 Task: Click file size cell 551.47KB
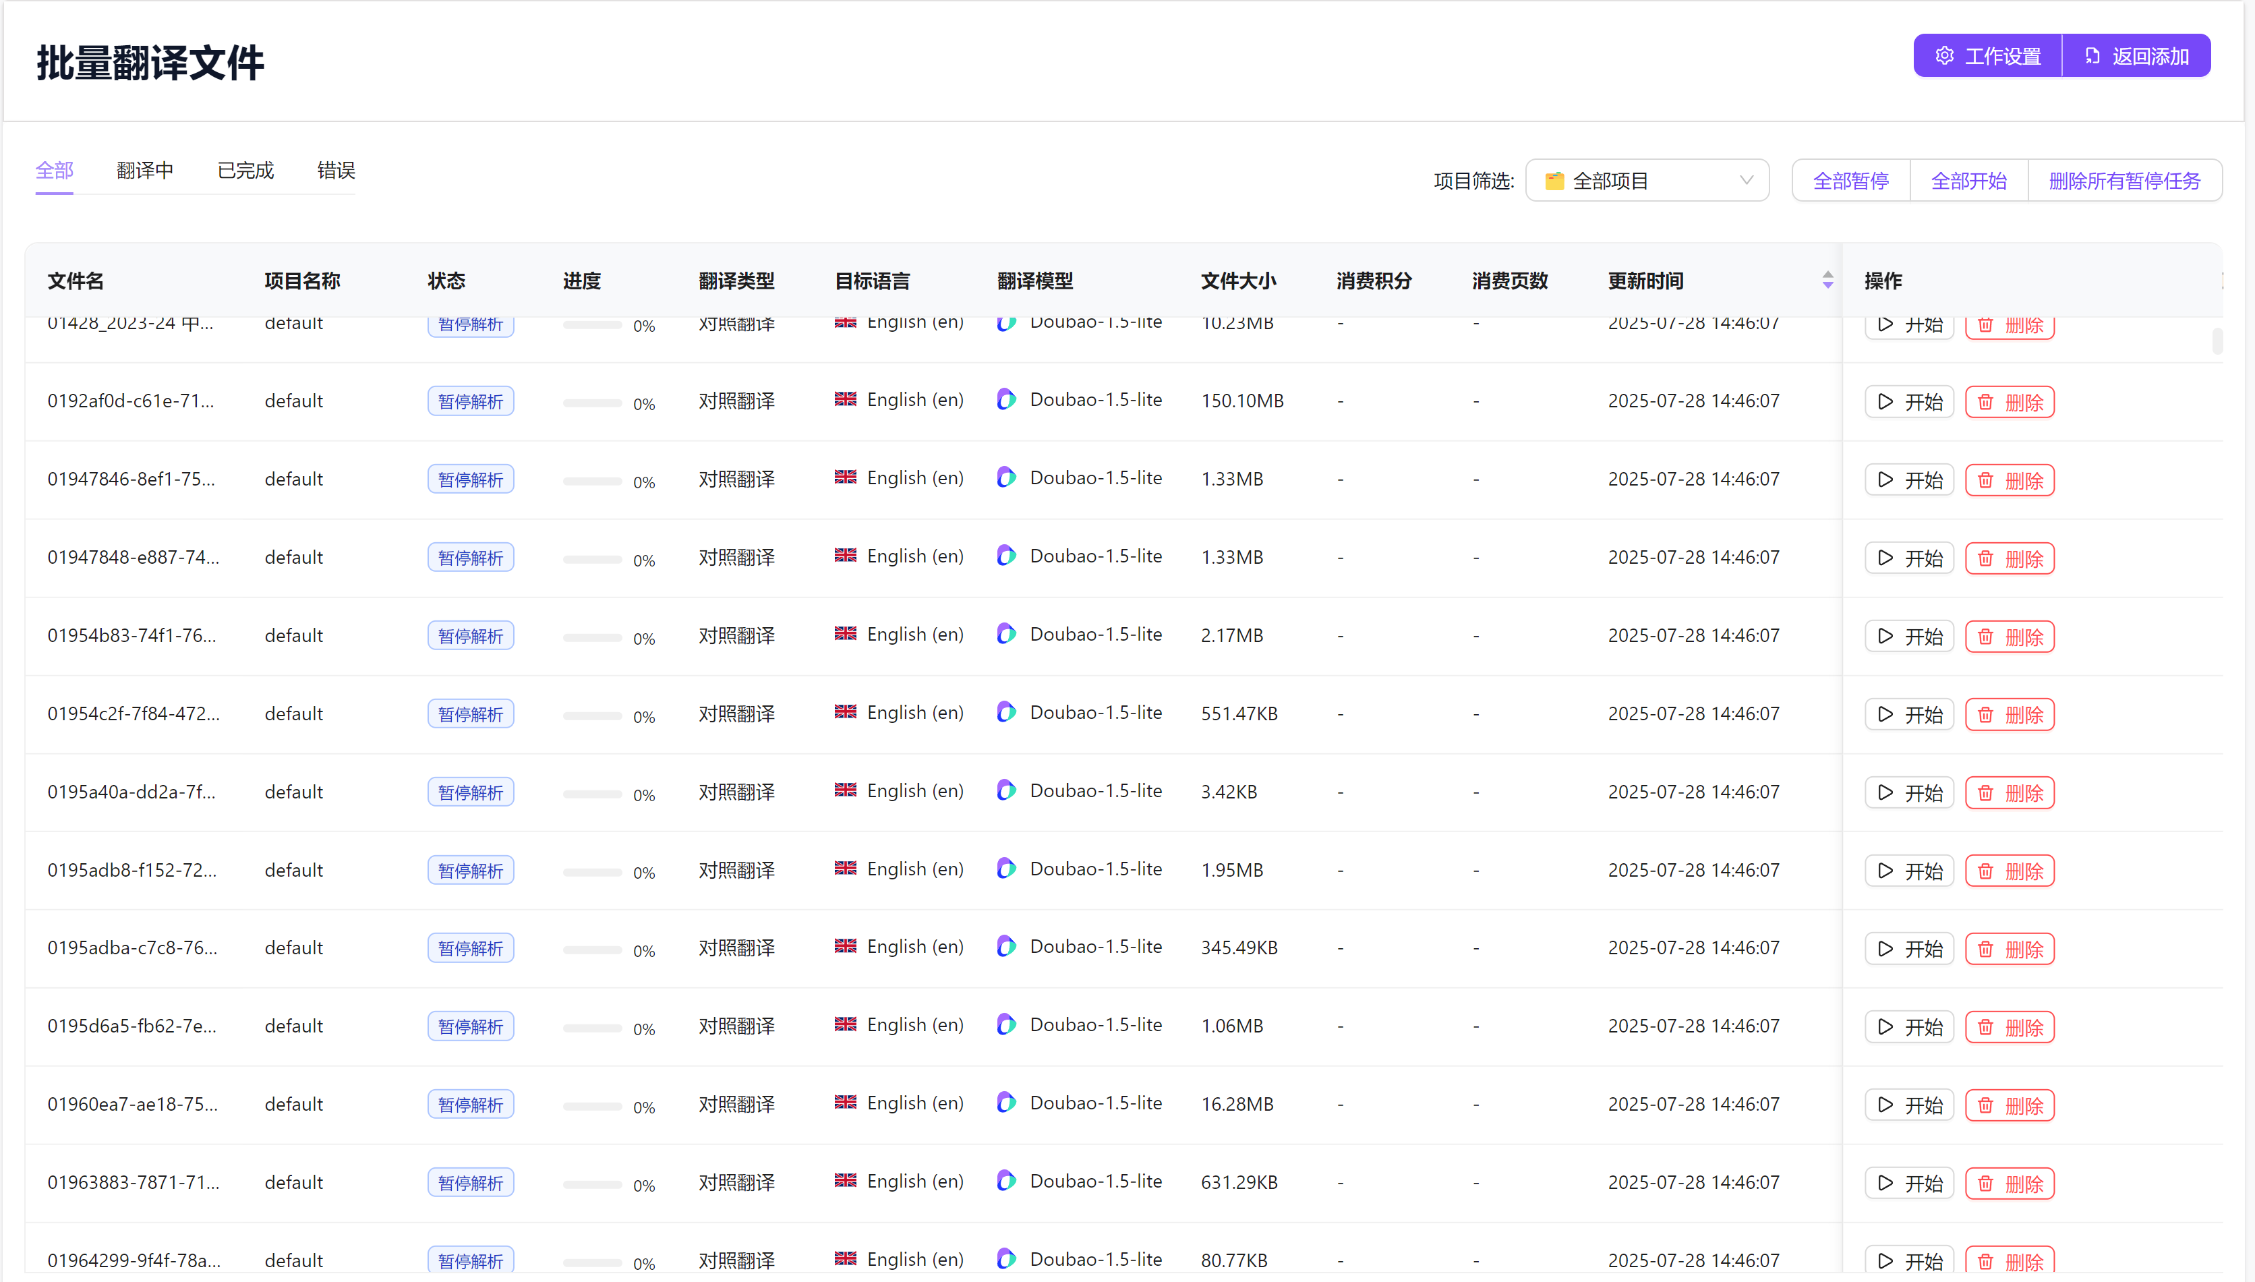coord(1239,714)
